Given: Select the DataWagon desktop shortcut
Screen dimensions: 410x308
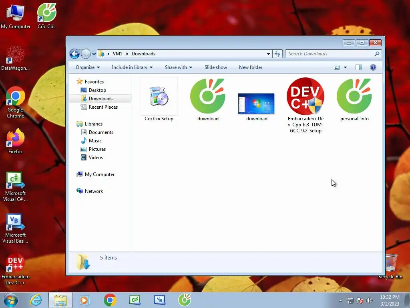Looking at the screenshot, I should (16, 58).
